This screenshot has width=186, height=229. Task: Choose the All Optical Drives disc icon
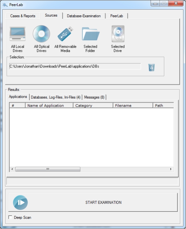tap(42, 34)
